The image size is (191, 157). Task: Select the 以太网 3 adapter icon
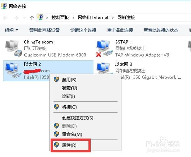click(x=105, y=68)
